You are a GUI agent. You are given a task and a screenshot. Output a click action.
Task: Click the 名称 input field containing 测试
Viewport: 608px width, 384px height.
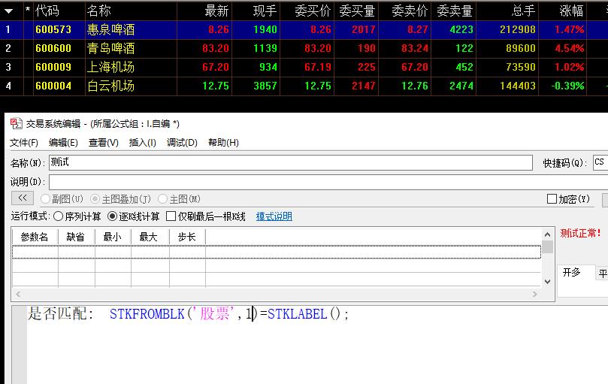tap(290, 162)
